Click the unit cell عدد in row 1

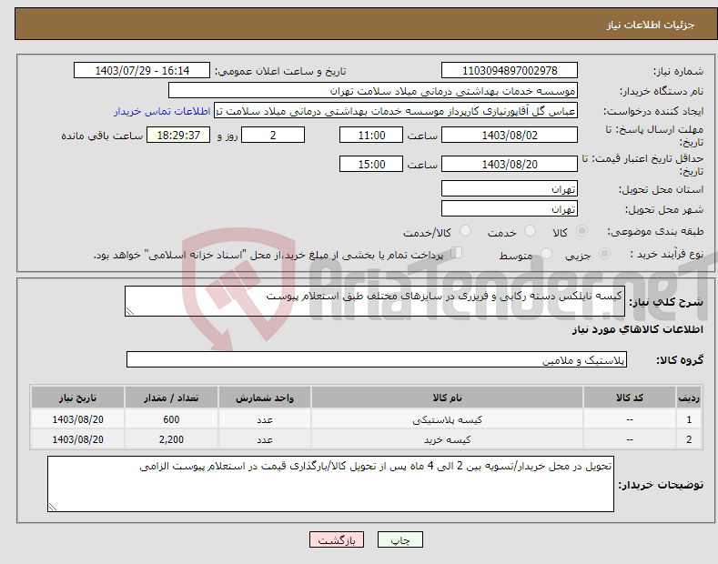265,419
